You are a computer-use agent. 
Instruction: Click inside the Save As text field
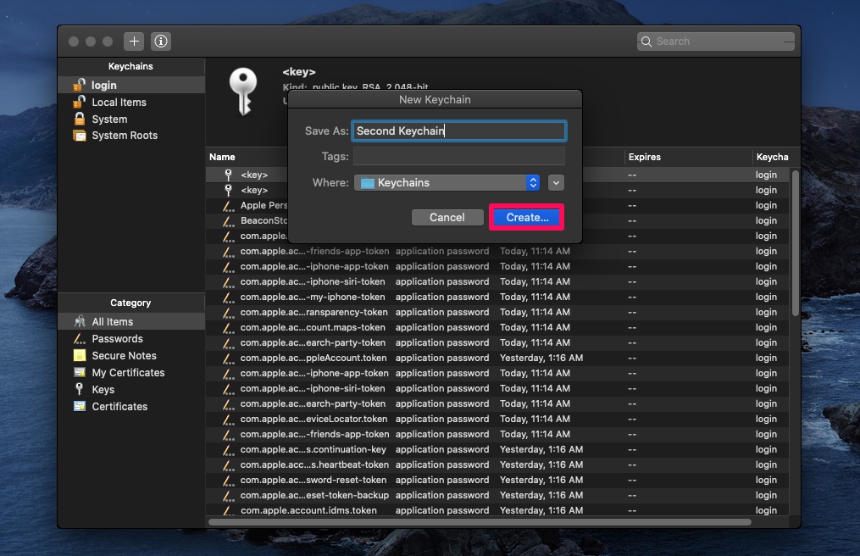(x=458, y=131)
